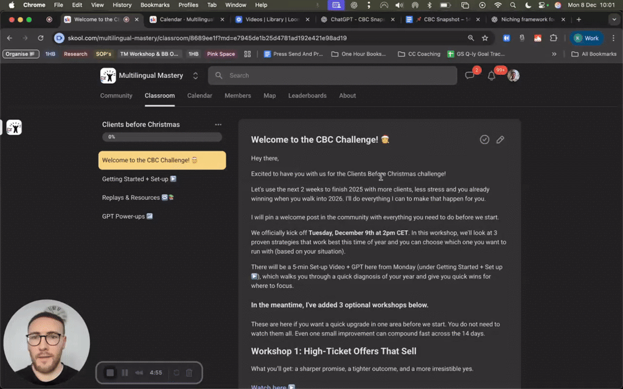This screenshot has width=623, height=389.
Task: Go back with browser back arrow
Action: (10, 38)
